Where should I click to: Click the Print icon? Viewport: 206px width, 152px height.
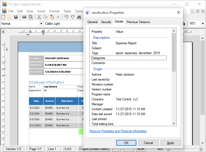point(24,17)
